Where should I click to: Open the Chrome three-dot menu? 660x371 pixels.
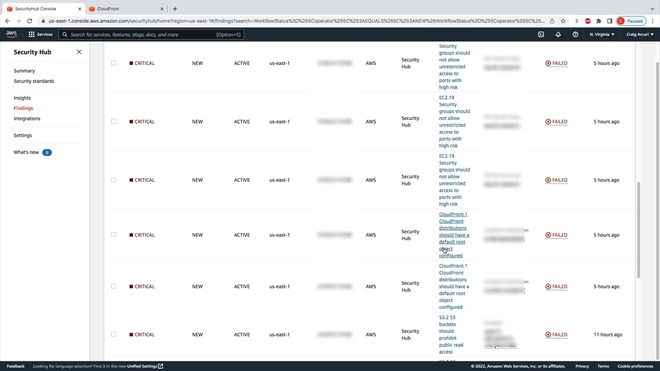coord(653,21)
